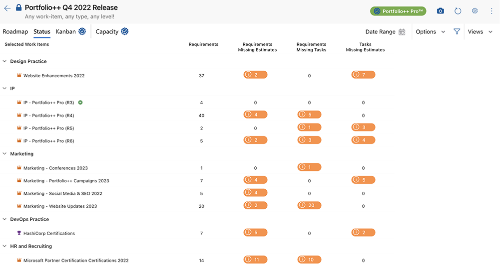Collapse the DevOps Practice group

[x=5, y=219]
